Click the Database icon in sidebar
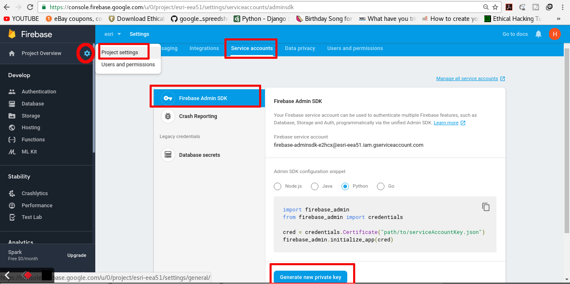 pos(12,104)
